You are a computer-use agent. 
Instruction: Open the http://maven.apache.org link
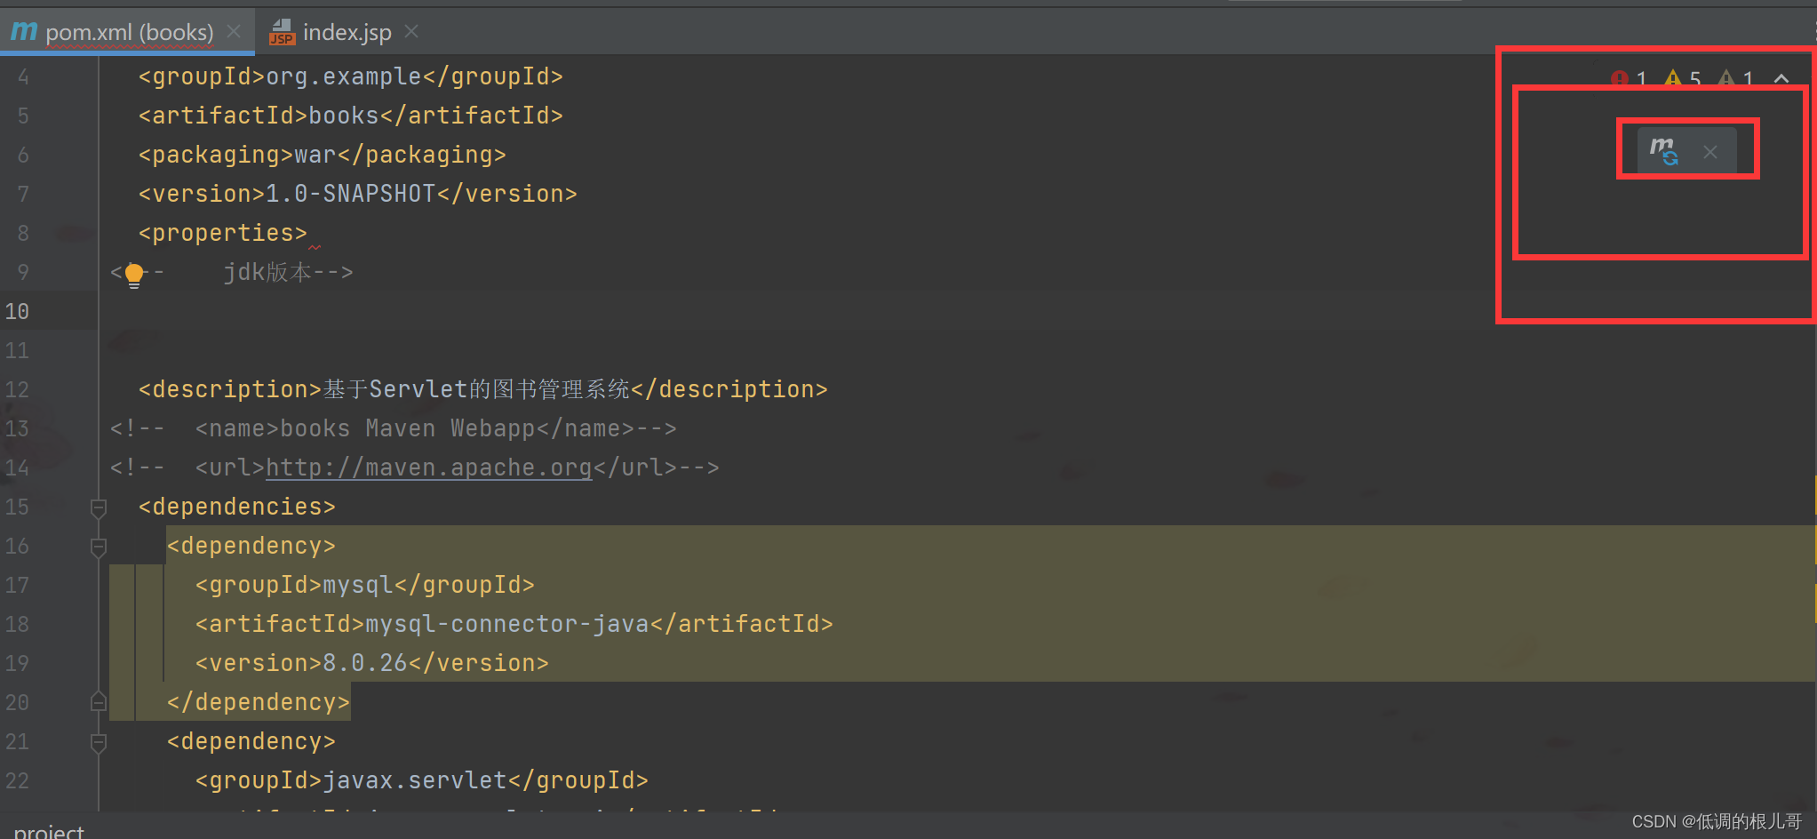[428, 467]
